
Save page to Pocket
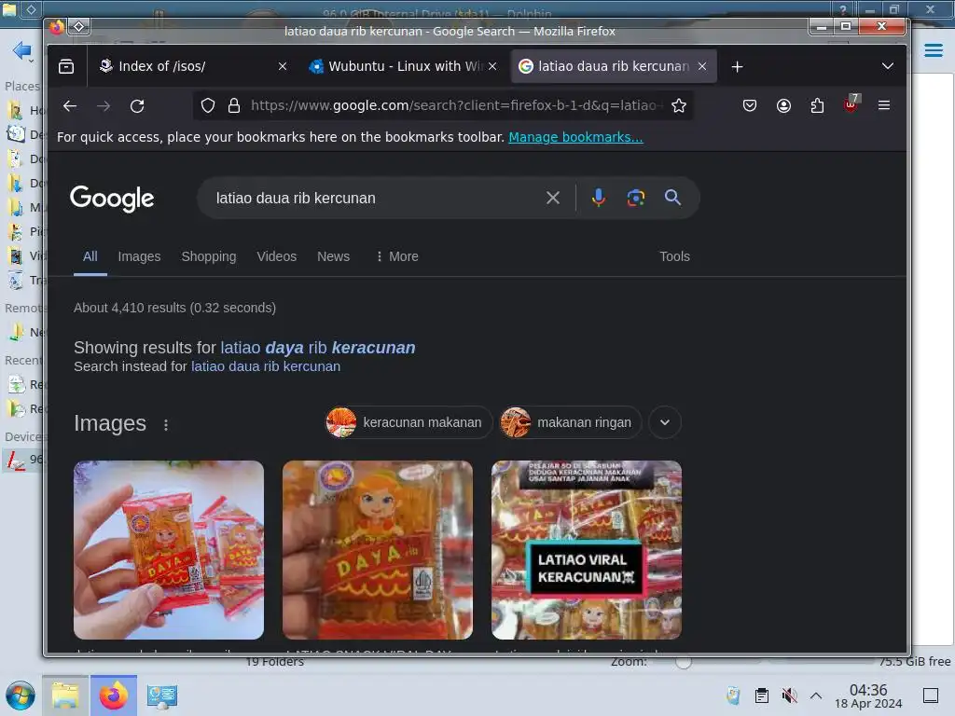pos(750,106)
